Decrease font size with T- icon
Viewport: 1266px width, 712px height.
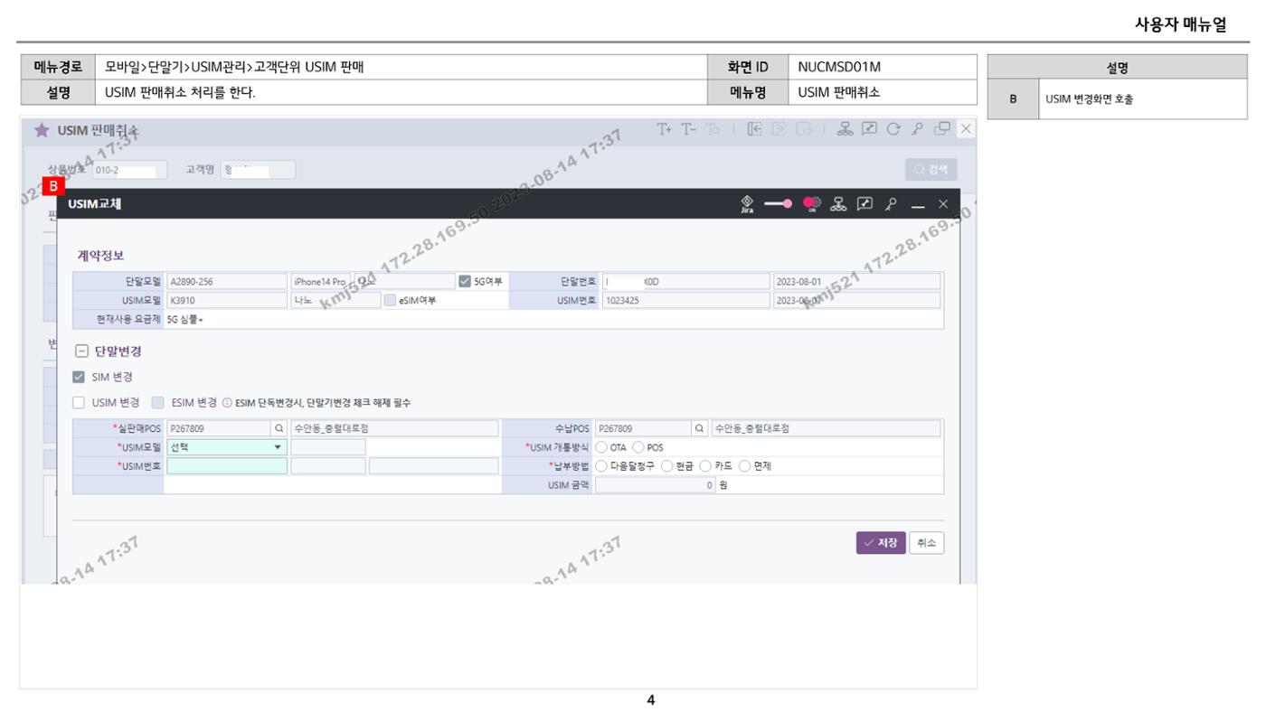(689, 129)
